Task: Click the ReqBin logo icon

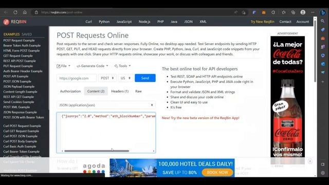Action: click(6, 22)
